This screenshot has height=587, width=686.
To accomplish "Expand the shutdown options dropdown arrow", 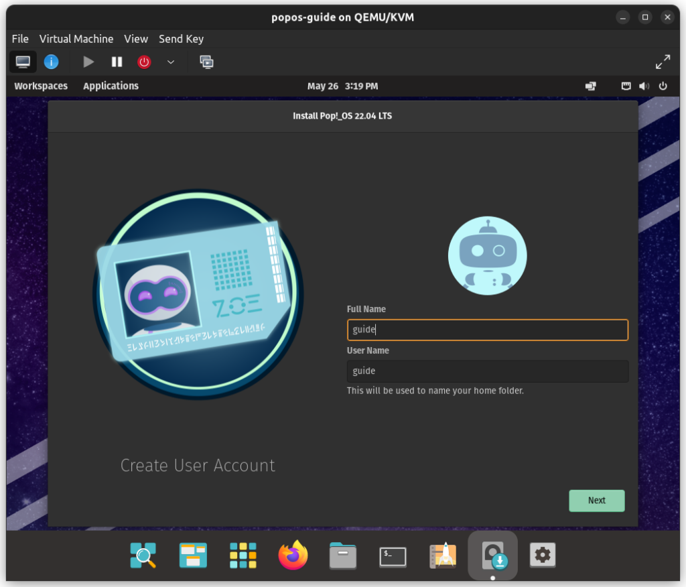I will pyautogui.click(x=171, y=62).
